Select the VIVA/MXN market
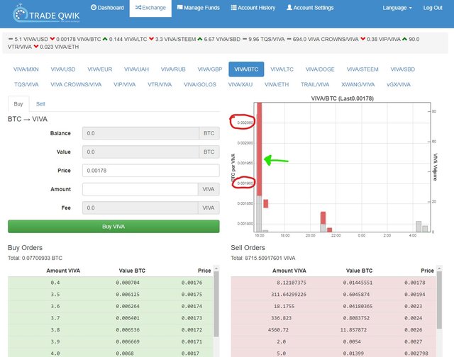 26,69
